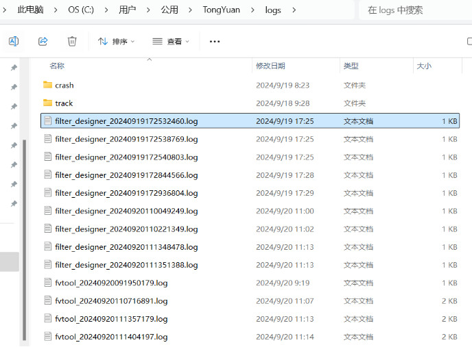Click the Delete trash icon

(x=72, y=41)
